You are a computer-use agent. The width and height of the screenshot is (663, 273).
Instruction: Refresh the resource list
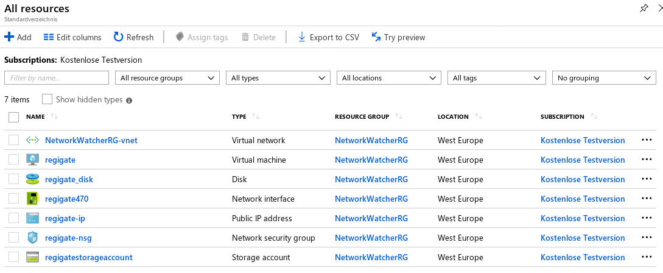133,37
